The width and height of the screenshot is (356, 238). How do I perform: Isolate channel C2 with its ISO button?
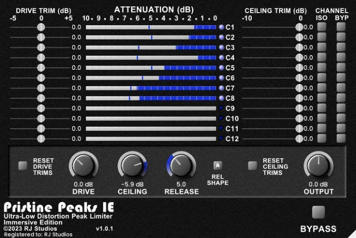point(322,37)
